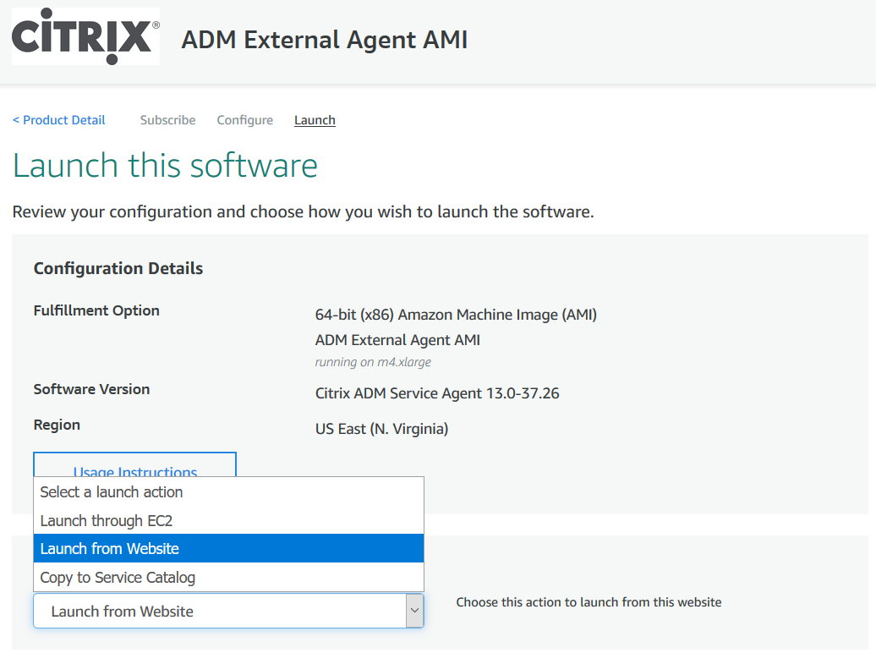Pick 'Launch through EC2' from list
Image resolution: width=876 pixels, height=653 pixels.
pyautogui.click(x=106, y=521)
